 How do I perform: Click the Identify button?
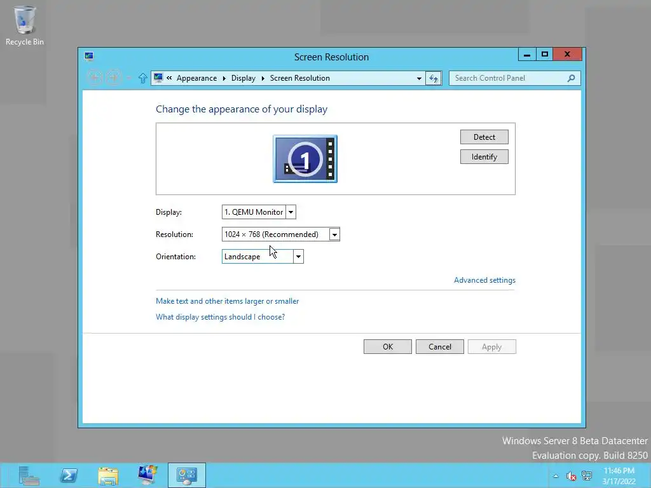tap(484, 157)
